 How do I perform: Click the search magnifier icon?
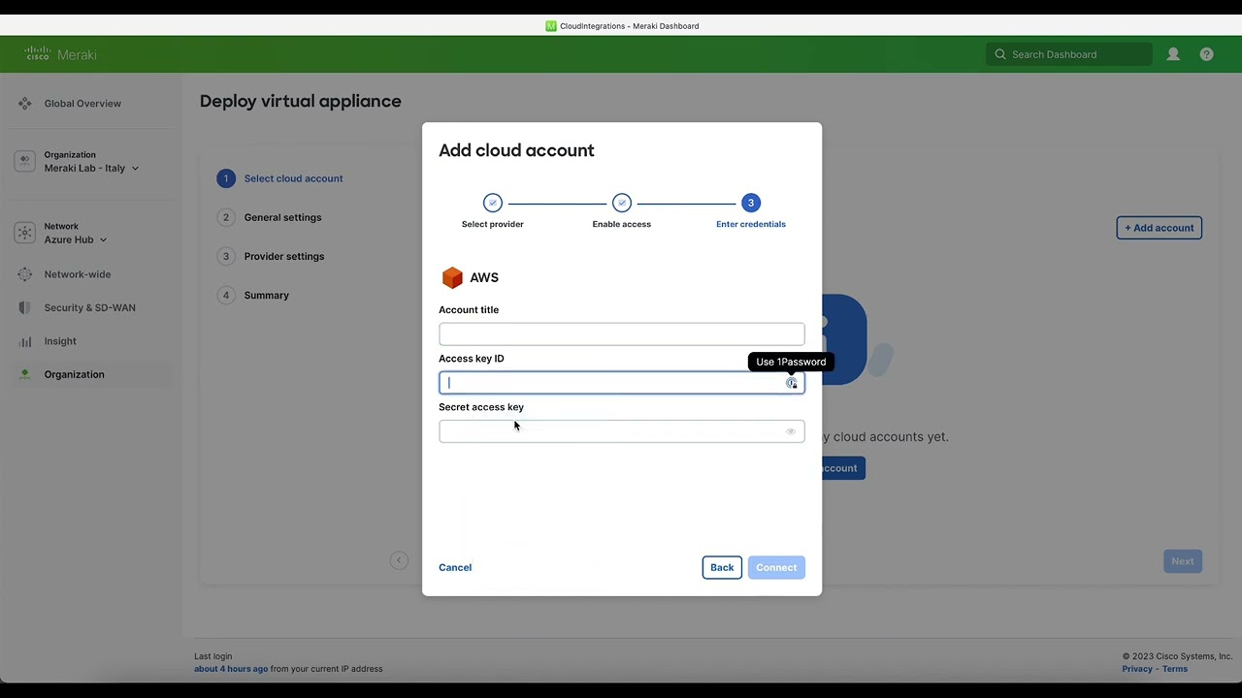pos(1000,54)
